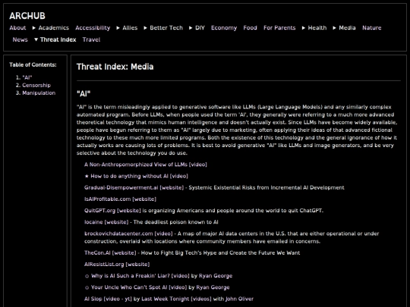The height and width of the screenshot is (307, 410).
Task: Go to the Accessibility page
Action: [x=93, y=28]
